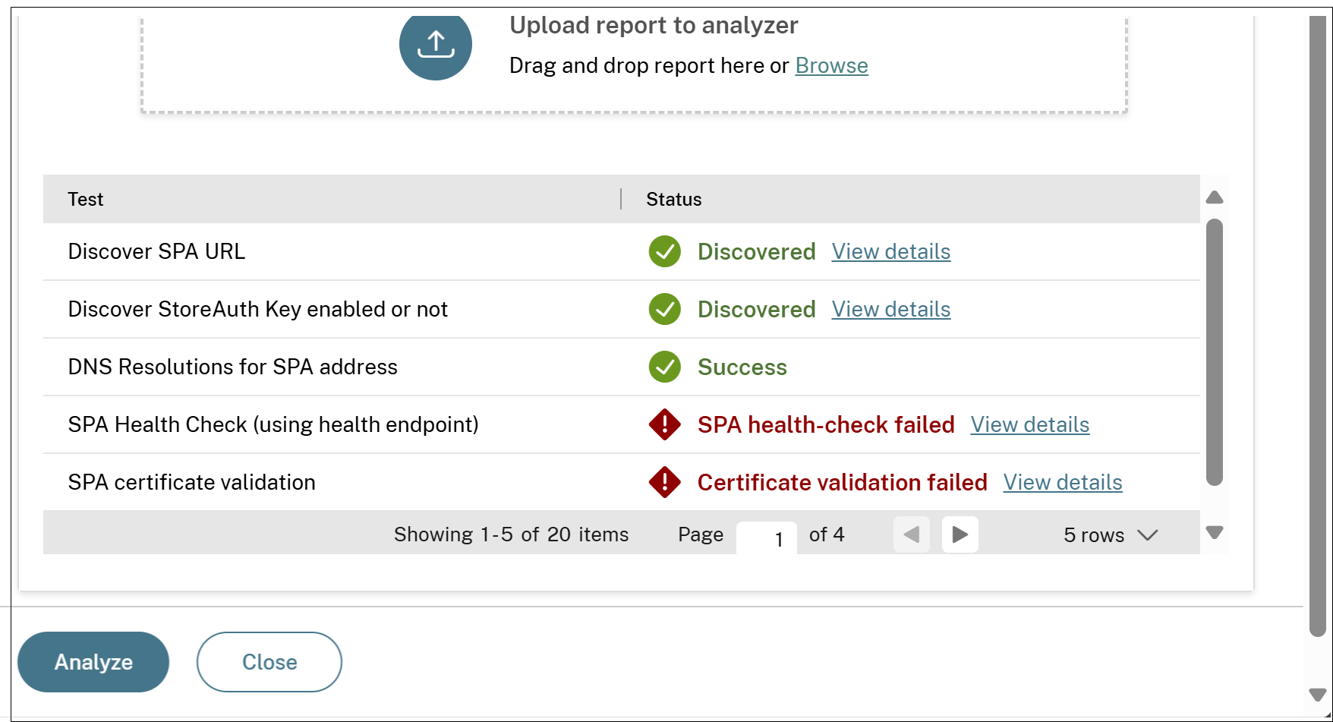The image size is (1333, 722).
Task: Click table scrollbar down arrow
Action: (x=1215, y=532)
